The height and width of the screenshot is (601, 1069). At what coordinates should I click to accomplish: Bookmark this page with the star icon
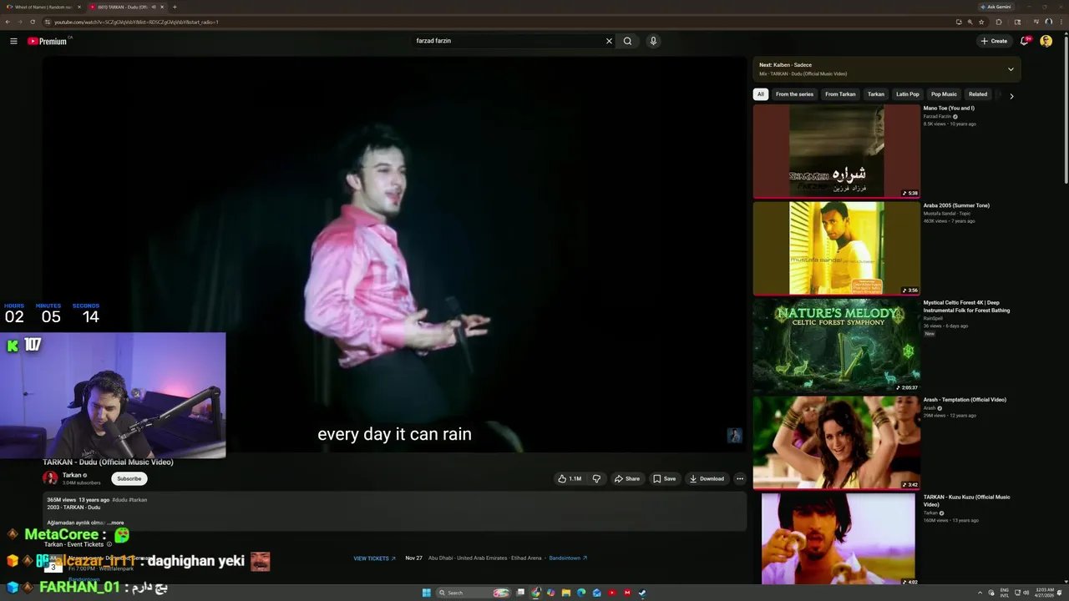coord(981,22)
